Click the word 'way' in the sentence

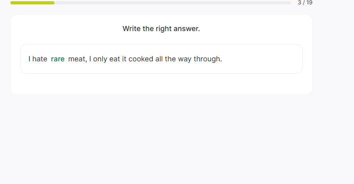tap(185, 59)
